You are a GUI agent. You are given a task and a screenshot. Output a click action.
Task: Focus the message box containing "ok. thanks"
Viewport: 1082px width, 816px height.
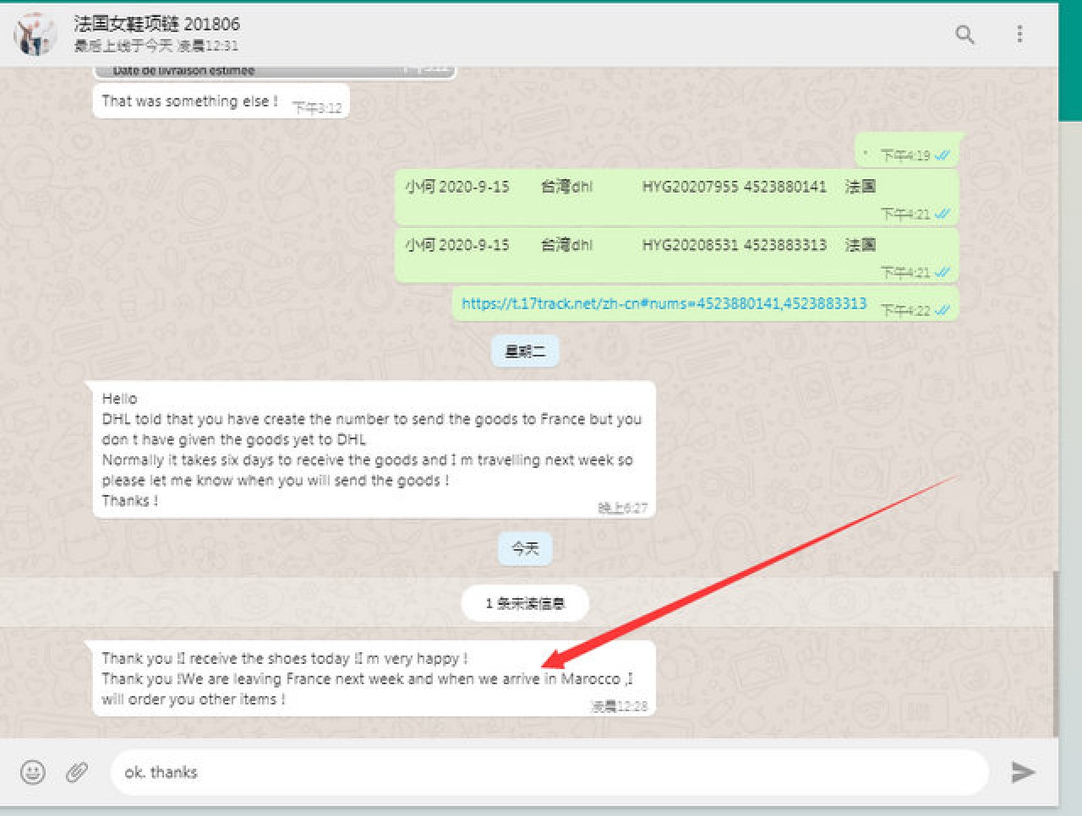point(549,772)
